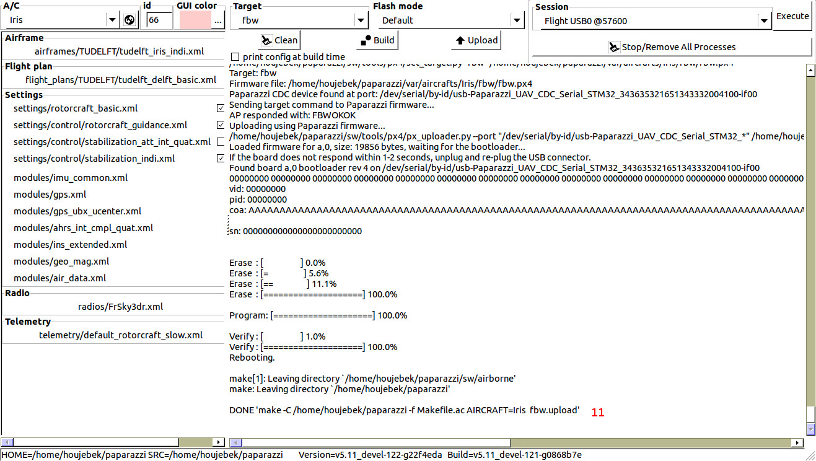816x461 pixels.
Task: Click the Clean button with broom icon
Action: tap(279, 40)
